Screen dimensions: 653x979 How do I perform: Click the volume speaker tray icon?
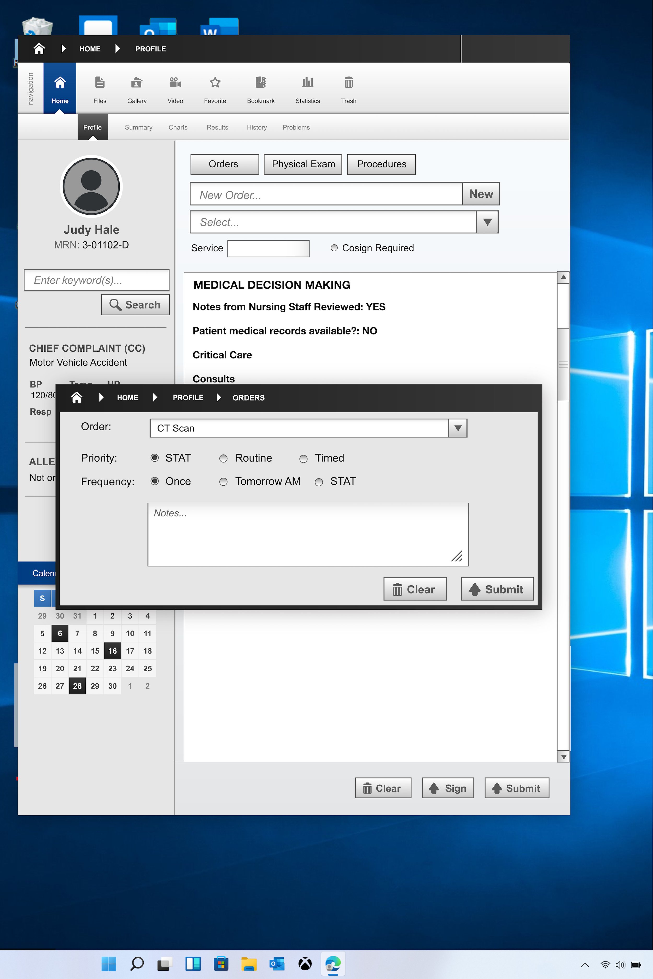[x=620, y=965]
